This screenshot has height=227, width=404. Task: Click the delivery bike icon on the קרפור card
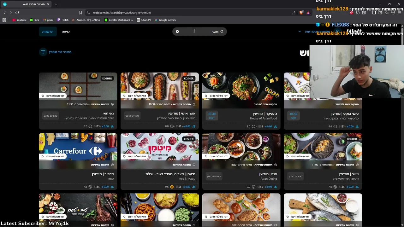click(112, 187)
